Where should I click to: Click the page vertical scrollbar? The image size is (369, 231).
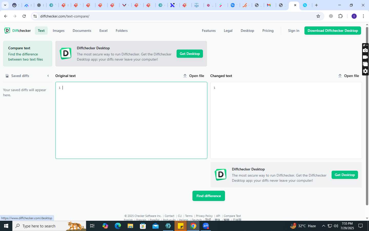[x=367, y=115]
